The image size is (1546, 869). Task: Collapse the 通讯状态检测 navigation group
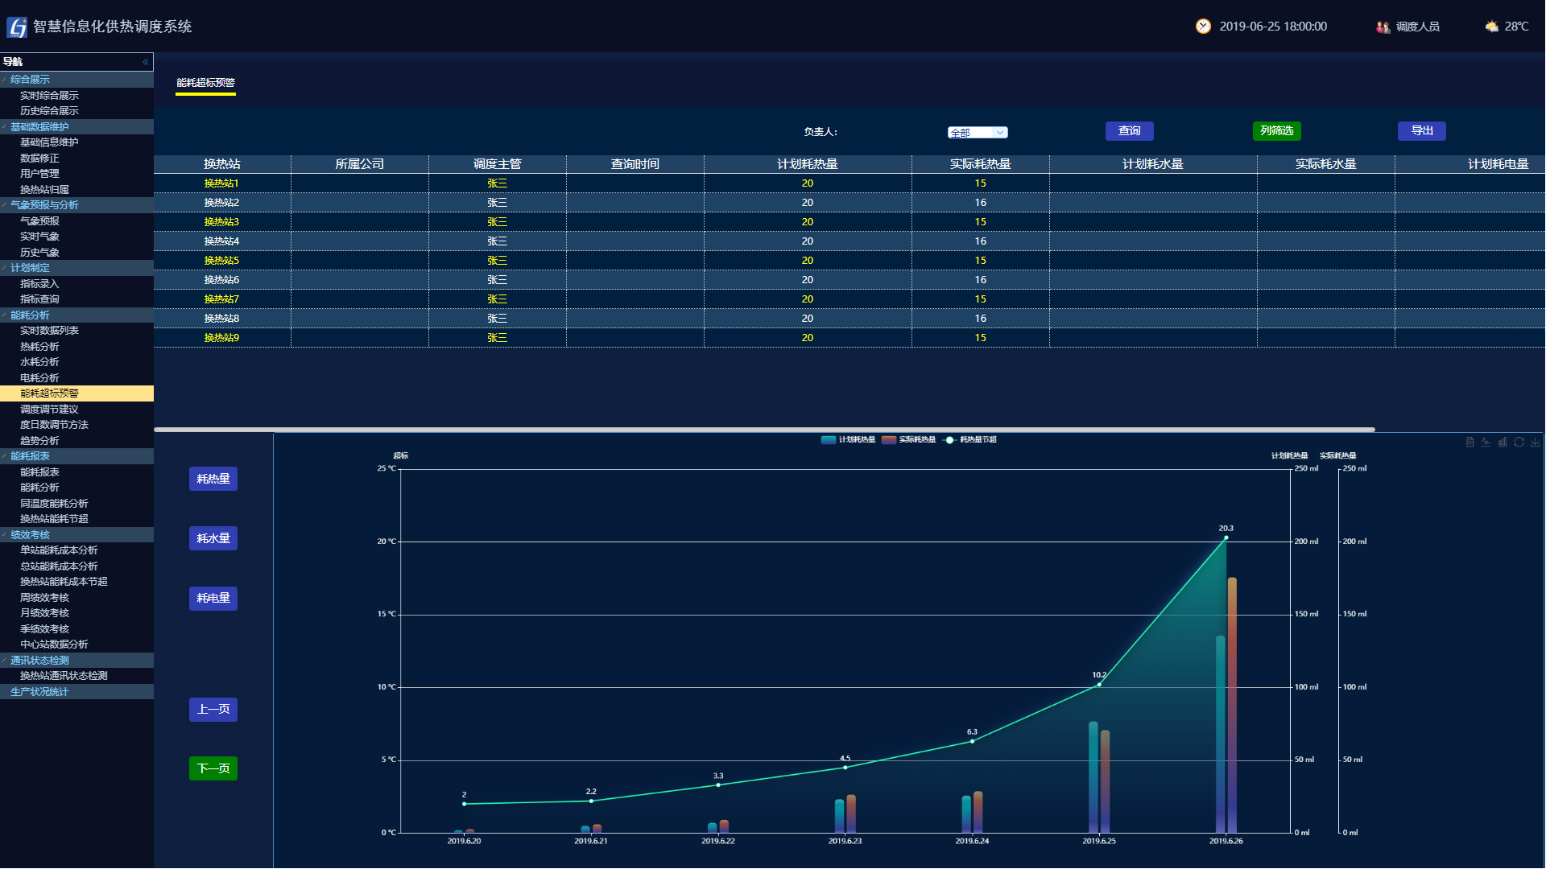click(x=76, y=661)
